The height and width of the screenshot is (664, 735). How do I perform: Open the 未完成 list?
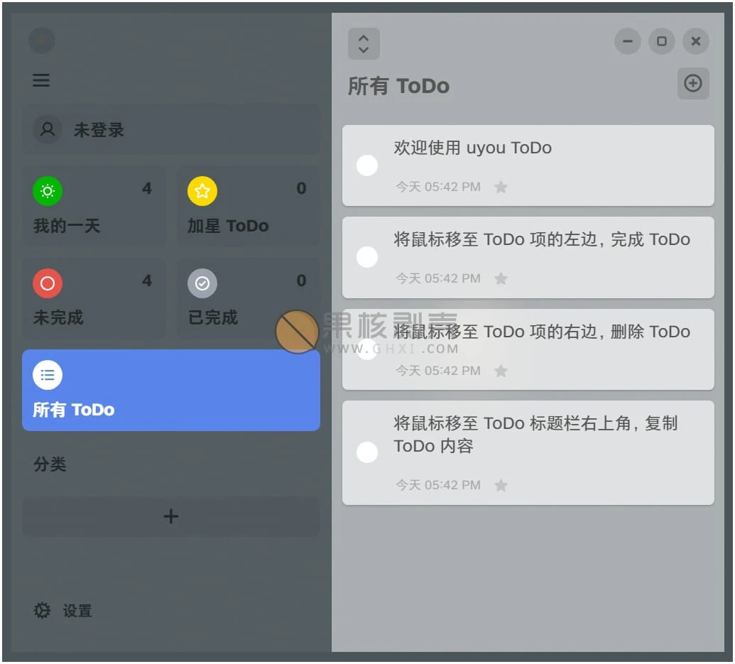click(x=94, y=298)
